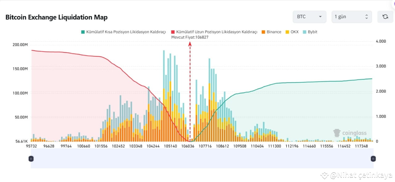Open the BTC coin selector dropdown
395x182 pixels.
[309, 17]
